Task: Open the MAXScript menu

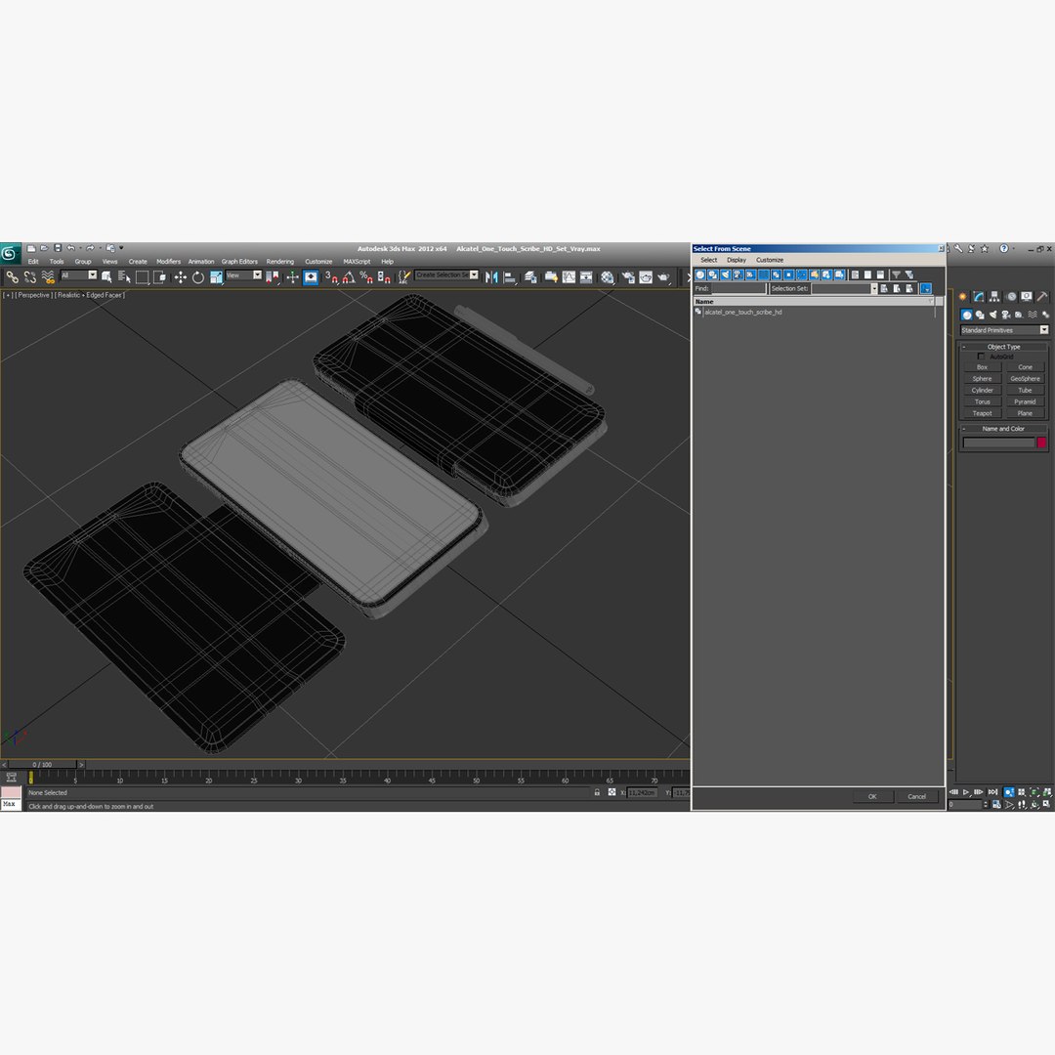Action: (x=357, y=262)
